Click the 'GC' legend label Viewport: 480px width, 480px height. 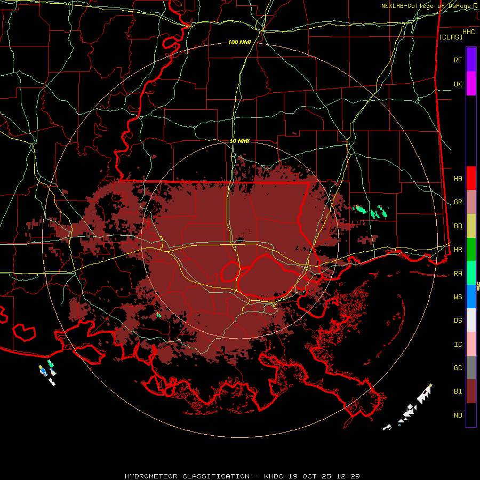click(458, 368)
